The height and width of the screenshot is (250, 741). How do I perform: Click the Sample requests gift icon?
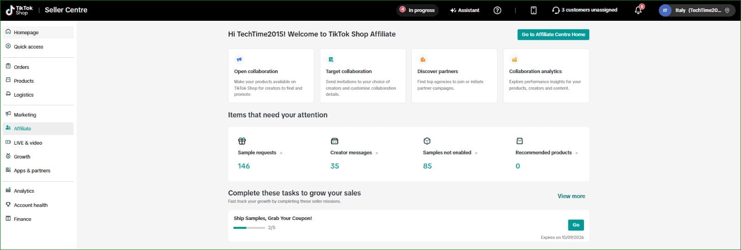point(242,141)
